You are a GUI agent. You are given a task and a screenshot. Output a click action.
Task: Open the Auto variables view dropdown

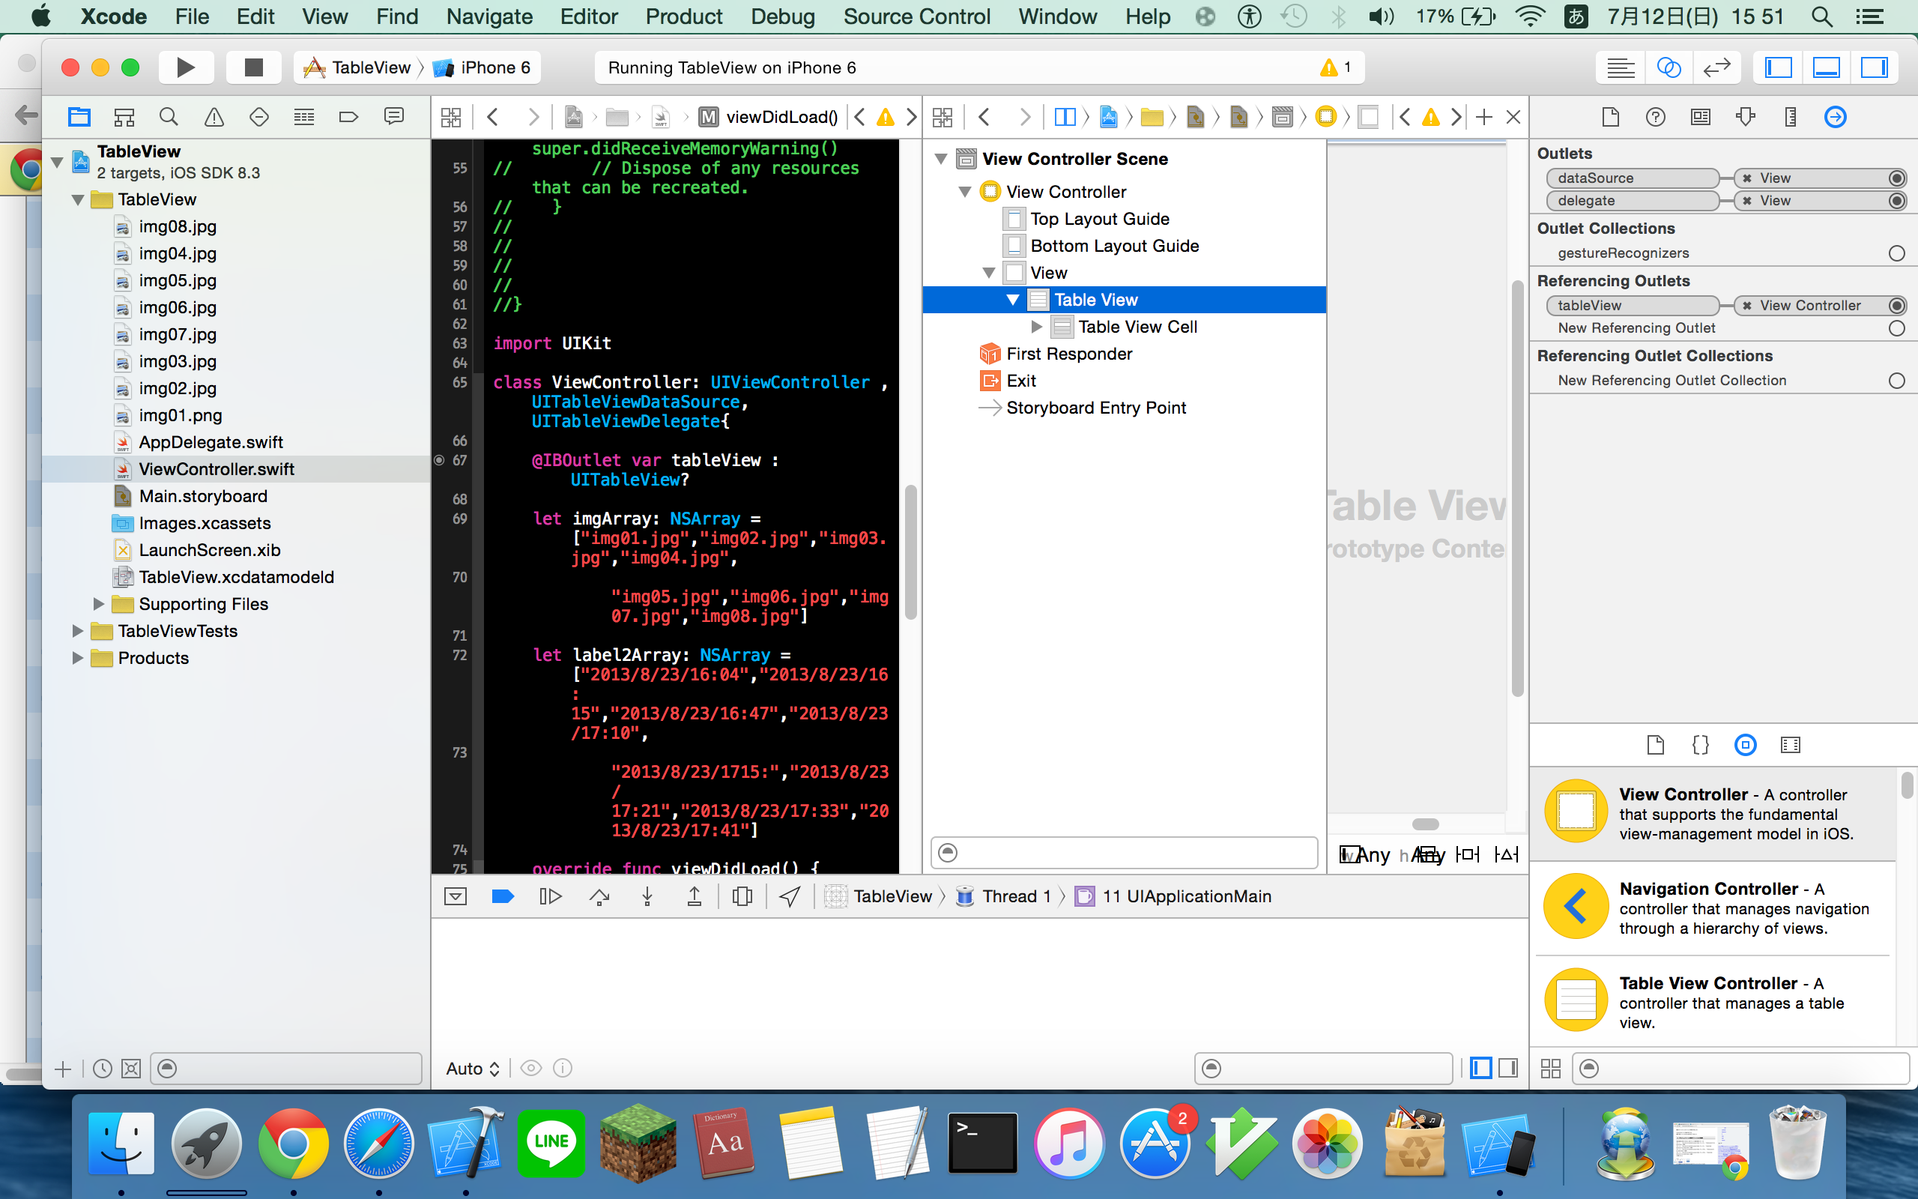pos(472,1068)
